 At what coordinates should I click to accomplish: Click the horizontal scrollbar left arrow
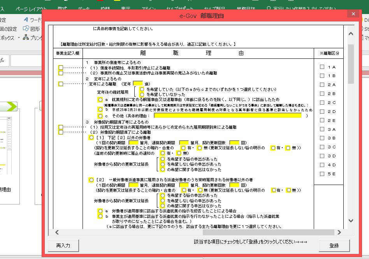tap(57, 233)
